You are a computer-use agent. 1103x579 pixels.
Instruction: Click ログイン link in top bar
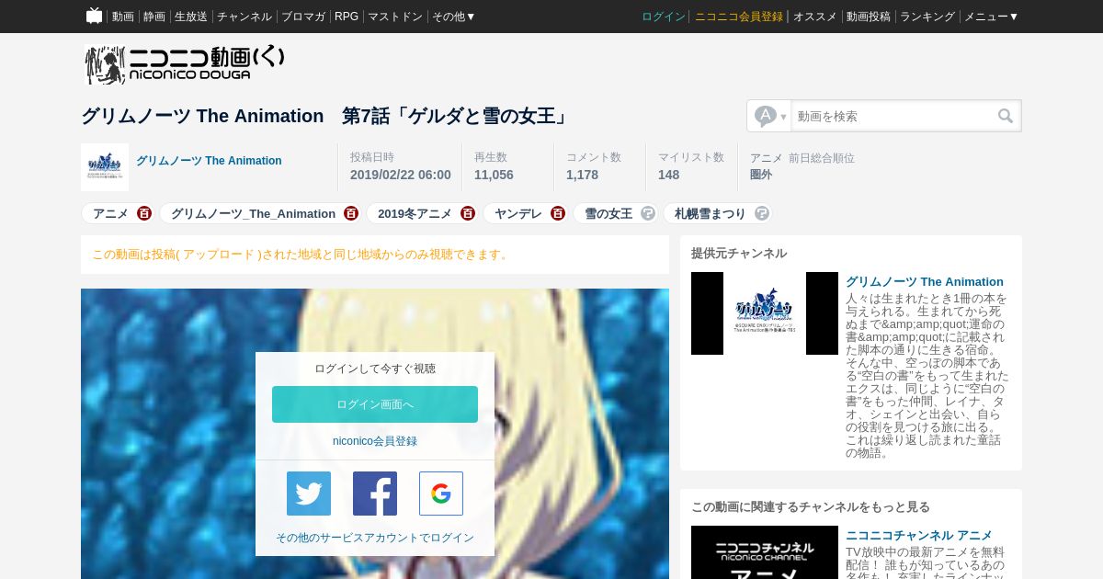664,17
